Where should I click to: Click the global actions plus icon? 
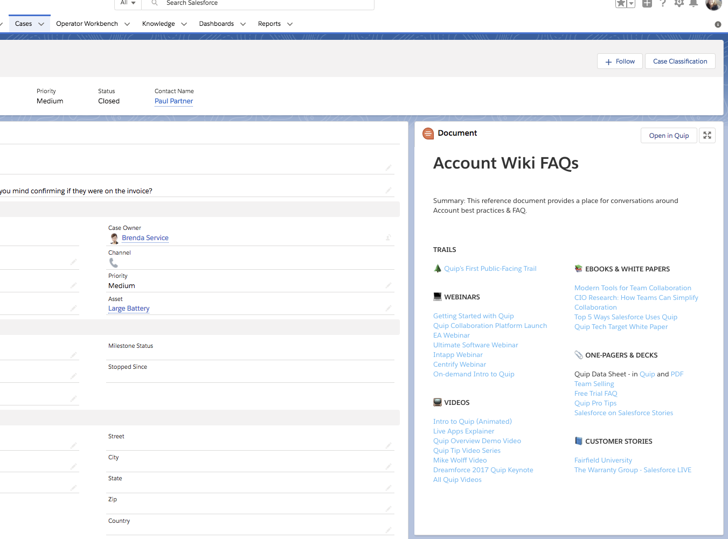pyautogui.click(x=647, y=3)
